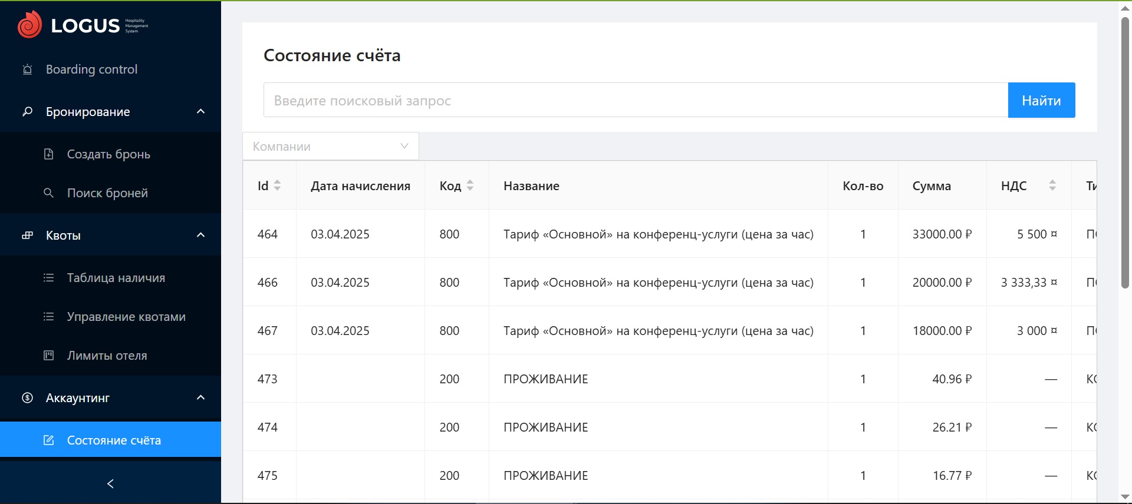Click the Лимиты отеля icon

click(49, 356)
